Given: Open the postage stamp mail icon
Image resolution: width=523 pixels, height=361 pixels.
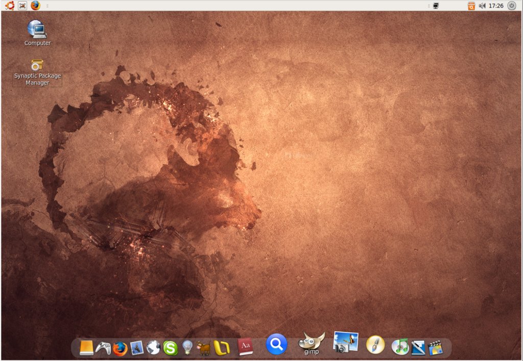Looking at the screenshot, I should 137,348.
